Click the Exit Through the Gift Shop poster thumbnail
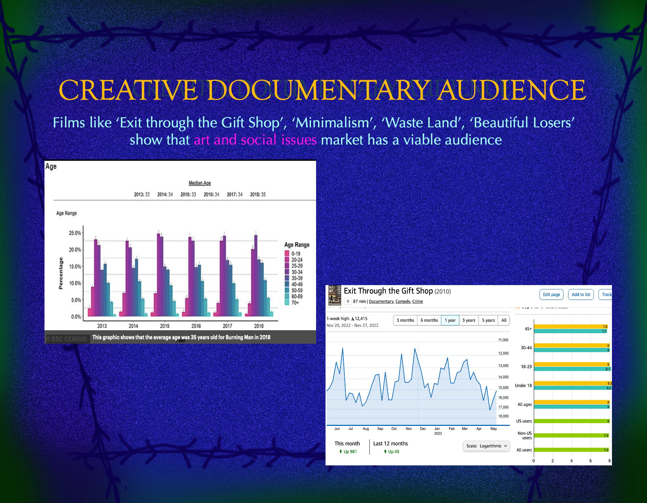 tap(335, 295)
